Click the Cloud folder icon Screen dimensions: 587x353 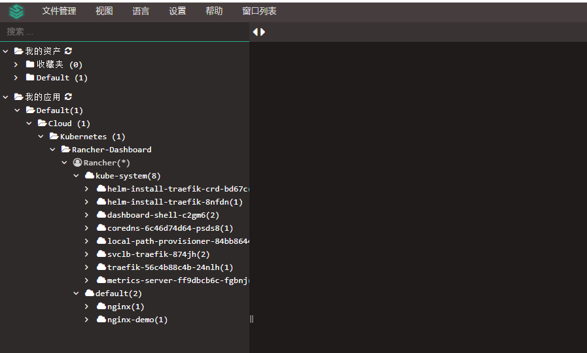click(x=43, y=123)
